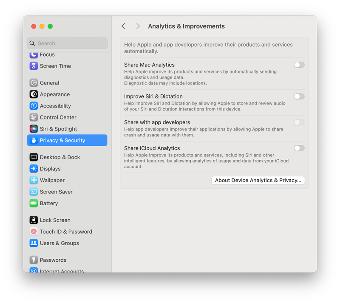
Task: Click the Desktop & Dock icon
Action: click(34, 157)
